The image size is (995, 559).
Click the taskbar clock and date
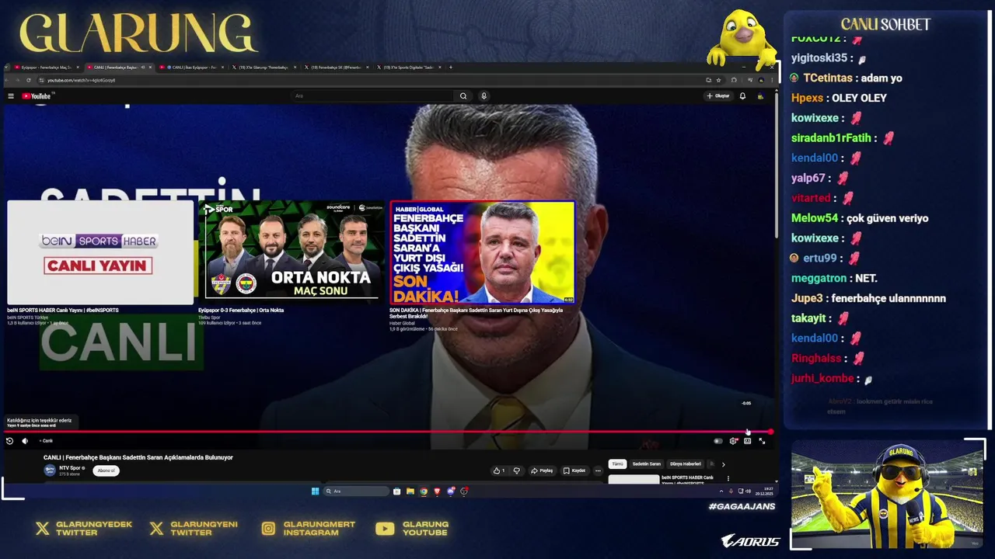coord(764,491)
